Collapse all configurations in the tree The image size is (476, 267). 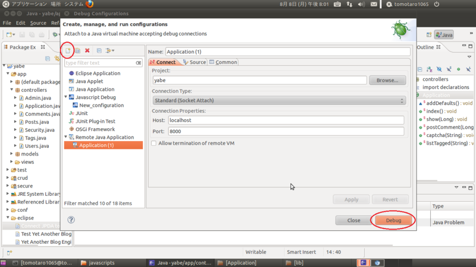[x=99, y=50]
